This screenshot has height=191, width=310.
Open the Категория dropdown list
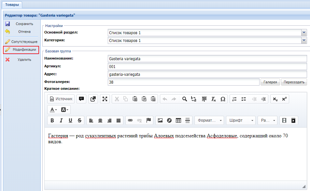pos(304,40)
